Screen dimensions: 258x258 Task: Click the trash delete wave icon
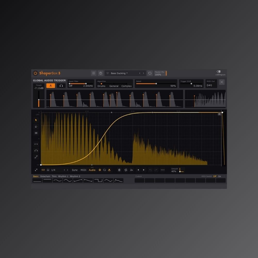click(x=119, y=170)
